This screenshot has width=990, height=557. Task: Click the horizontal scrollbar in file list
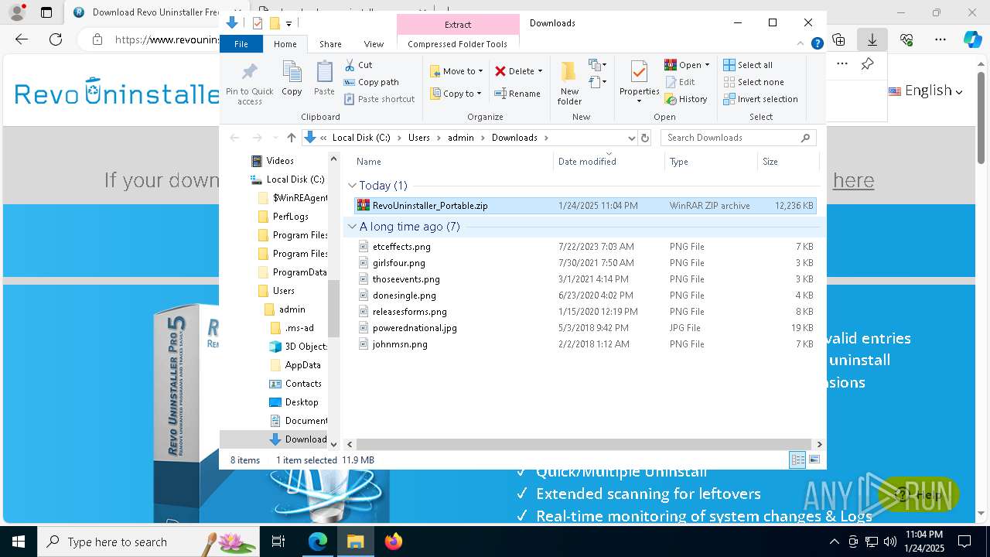(x=583, y=445)
